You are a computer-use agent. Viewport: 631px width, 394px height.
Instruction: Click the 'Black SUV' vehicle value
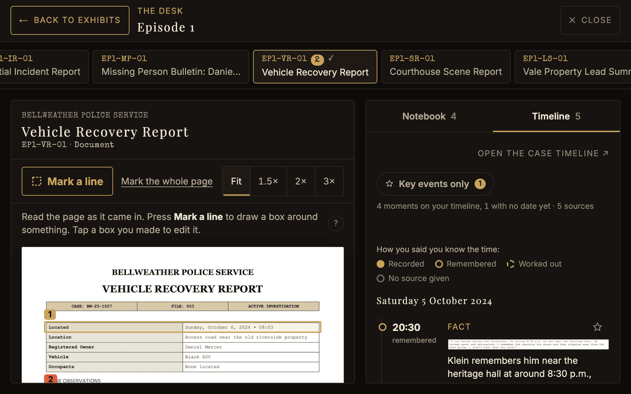pyautogui.click(x=198, y=357)
